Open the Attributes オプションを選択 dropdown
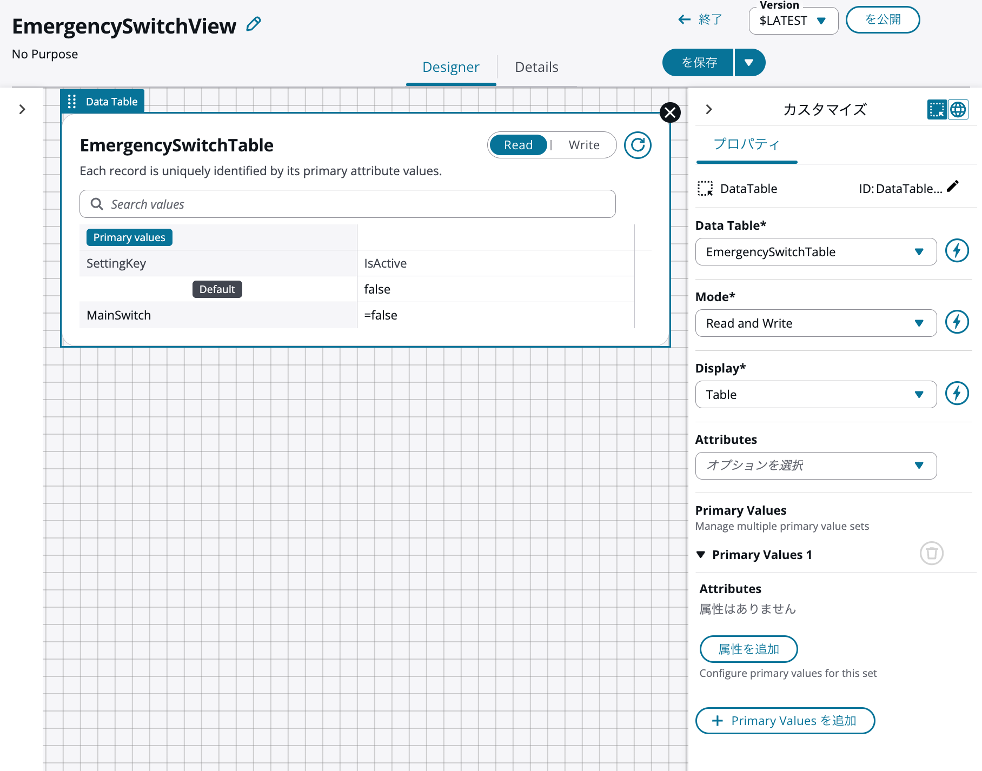 pyautogui.click(x=815, y=466)
